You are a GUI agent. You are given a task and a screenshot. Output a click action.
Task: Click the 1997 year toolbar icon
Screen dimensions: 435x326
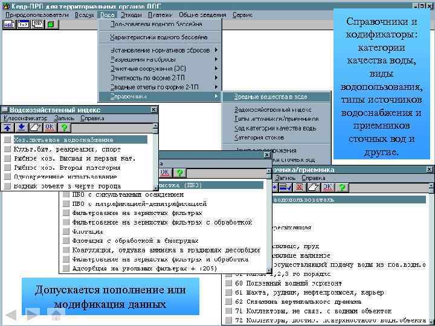tap(37, 24)
